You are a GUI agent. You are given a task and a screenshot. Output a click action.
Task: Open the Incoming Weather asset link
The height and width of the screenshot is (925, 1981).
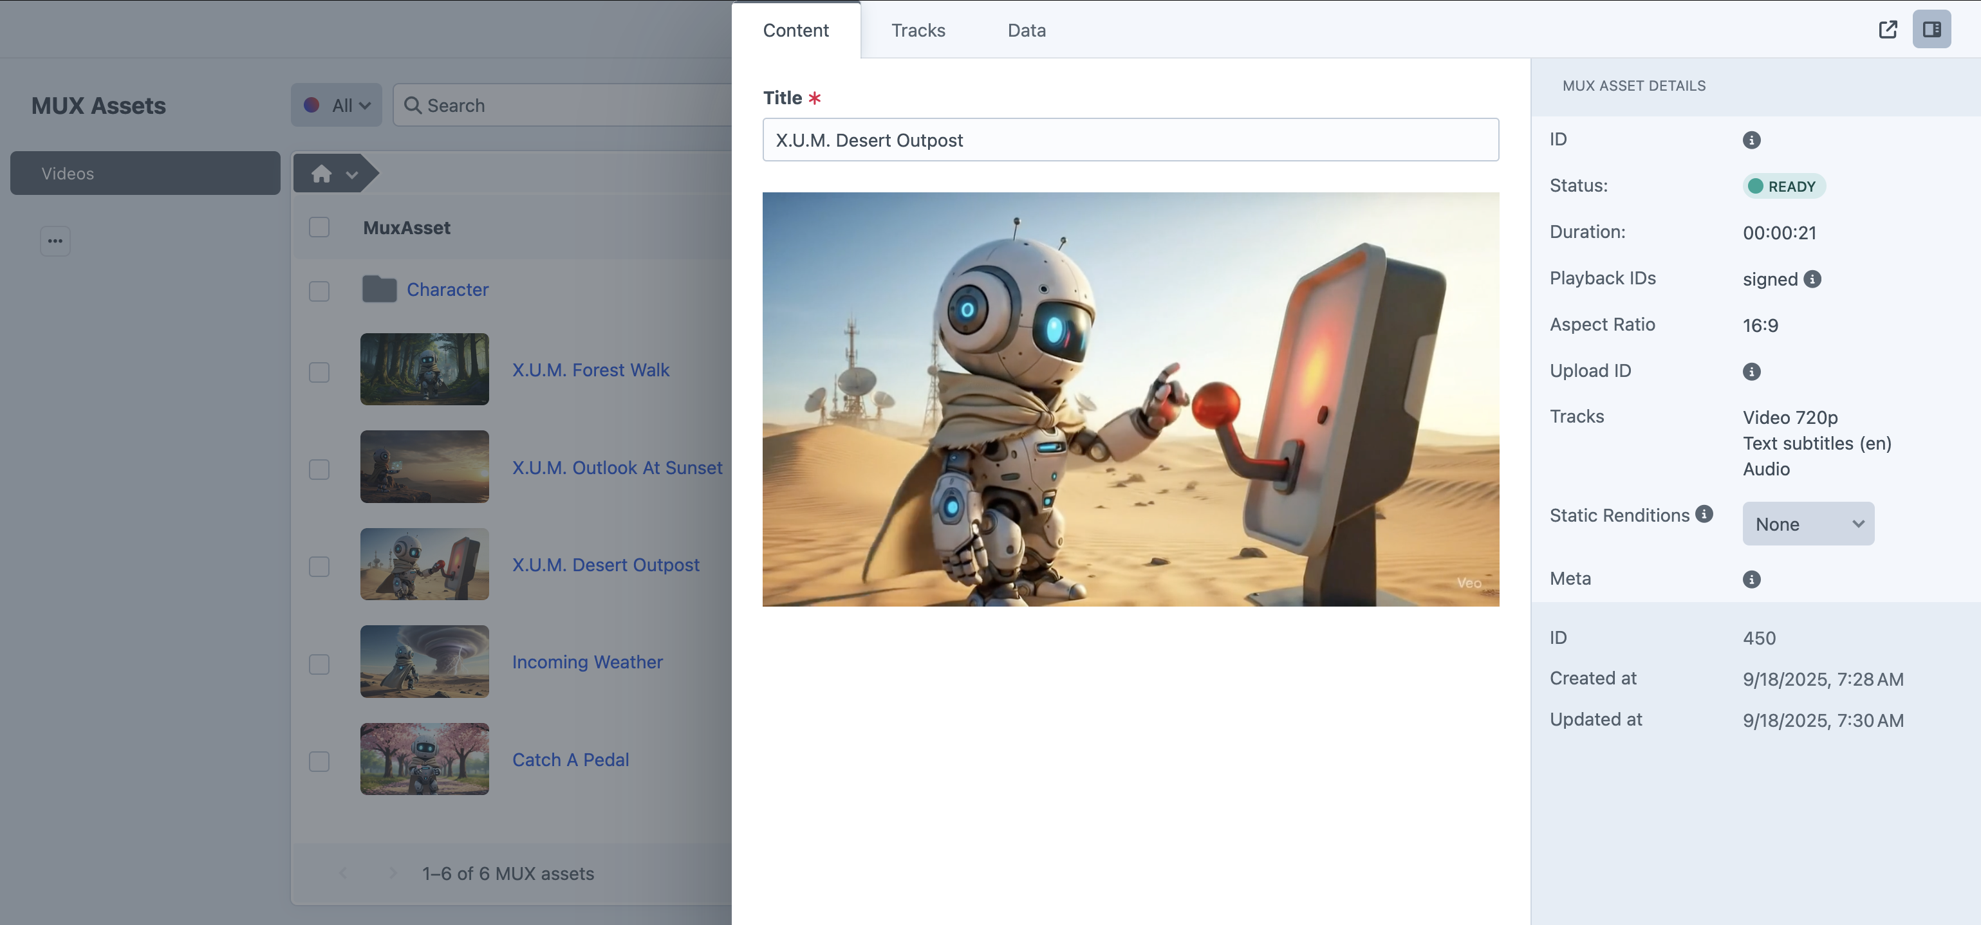pos(587,662)
